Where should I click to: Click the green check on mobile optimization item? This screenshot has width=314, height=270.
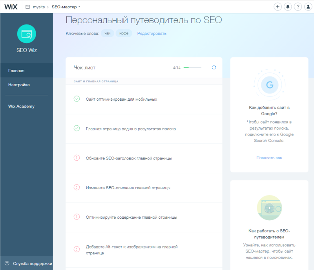point(77,99)
